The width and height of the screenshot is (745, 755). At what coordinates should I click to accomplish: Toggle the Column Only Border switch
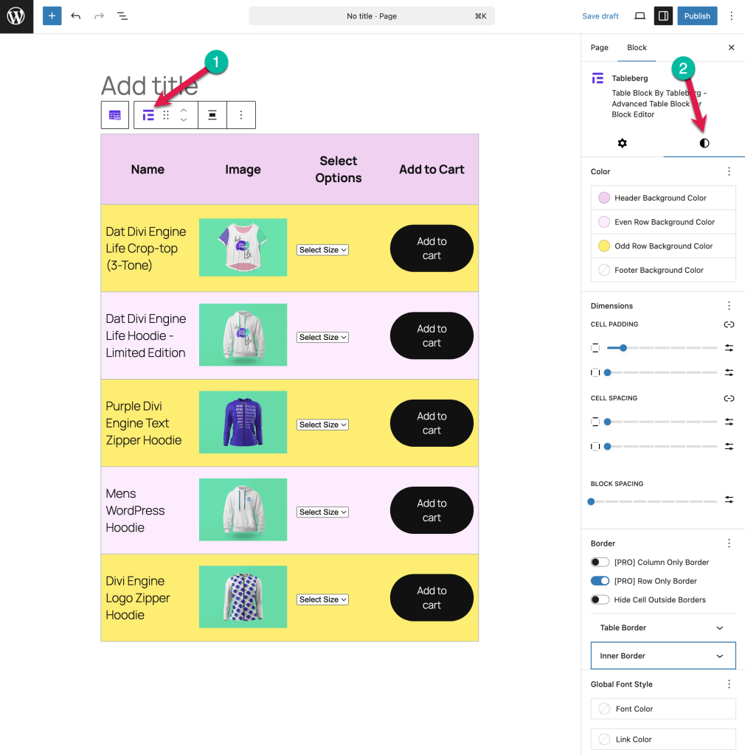tap(600, 562)
